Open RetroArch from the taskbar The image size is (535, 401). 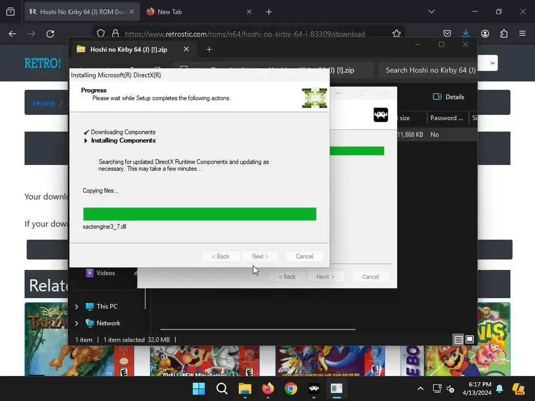click(314, 388)
